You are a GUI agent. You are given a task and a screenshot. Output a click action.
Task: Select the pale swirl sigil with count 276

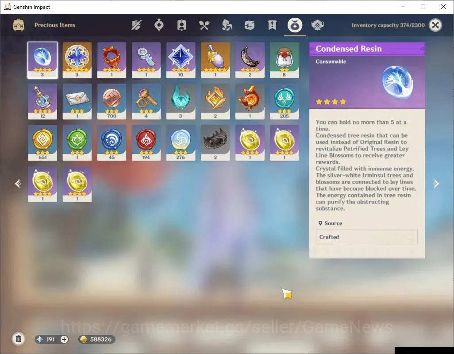pos(181,143)
